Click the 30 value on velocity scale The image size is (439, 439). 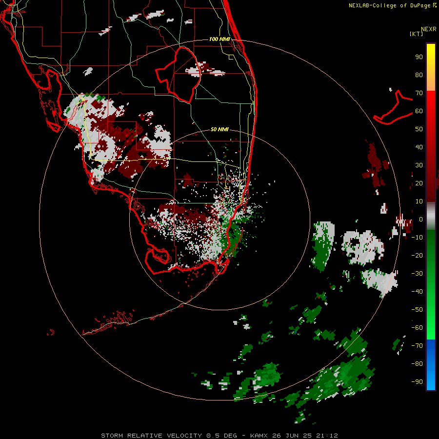pyautogui.click(x=419, y=165)
